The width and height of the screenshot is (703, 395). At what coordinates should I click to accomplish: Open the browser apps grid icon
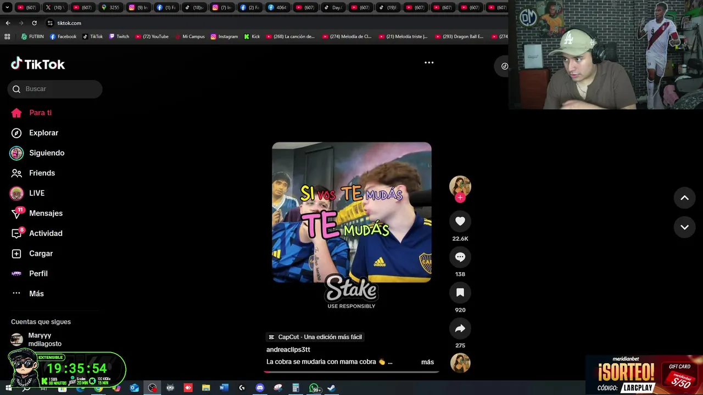[x=7, y=37]
